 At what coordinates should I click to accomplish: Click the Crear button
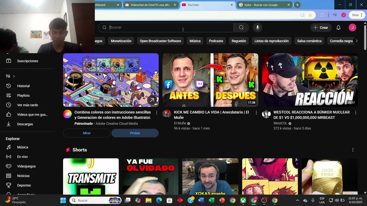321,27
